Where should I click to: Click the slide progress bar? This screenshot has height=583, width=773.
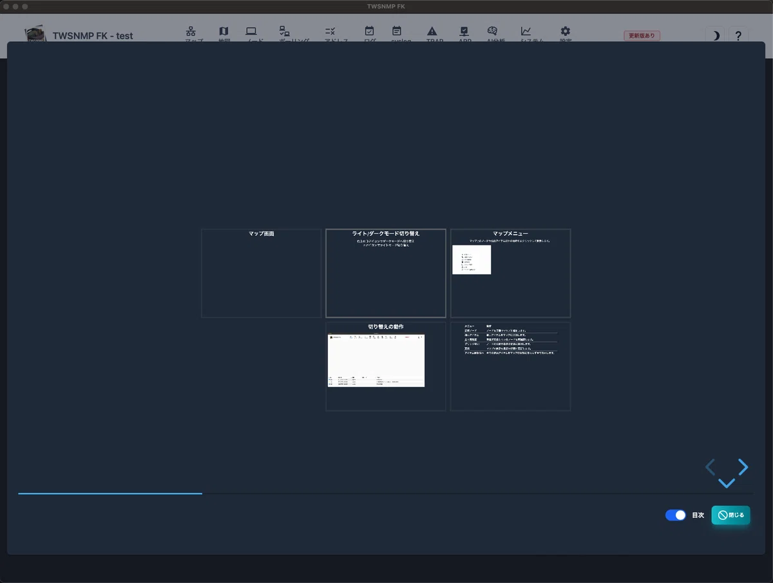385,493
